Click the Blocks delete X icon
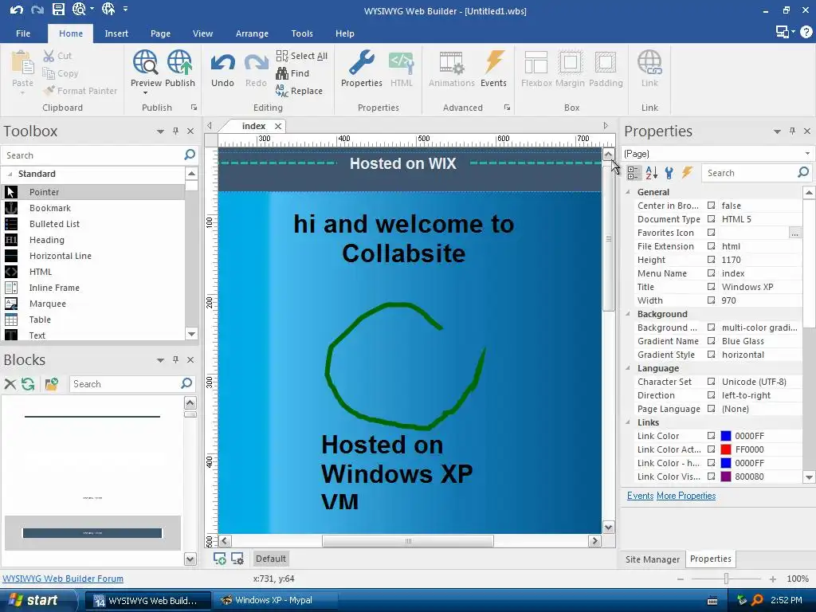 pyautogui.click(x=10, y=384)
